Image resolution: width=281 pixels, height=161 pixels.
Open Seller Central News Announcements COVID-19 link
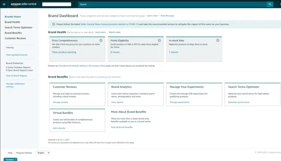coord(109,24)
